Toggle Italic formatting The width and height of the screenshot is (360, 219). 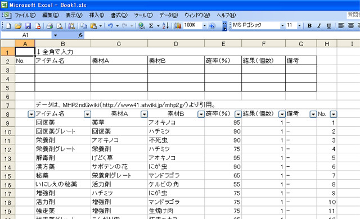point(319,26)
